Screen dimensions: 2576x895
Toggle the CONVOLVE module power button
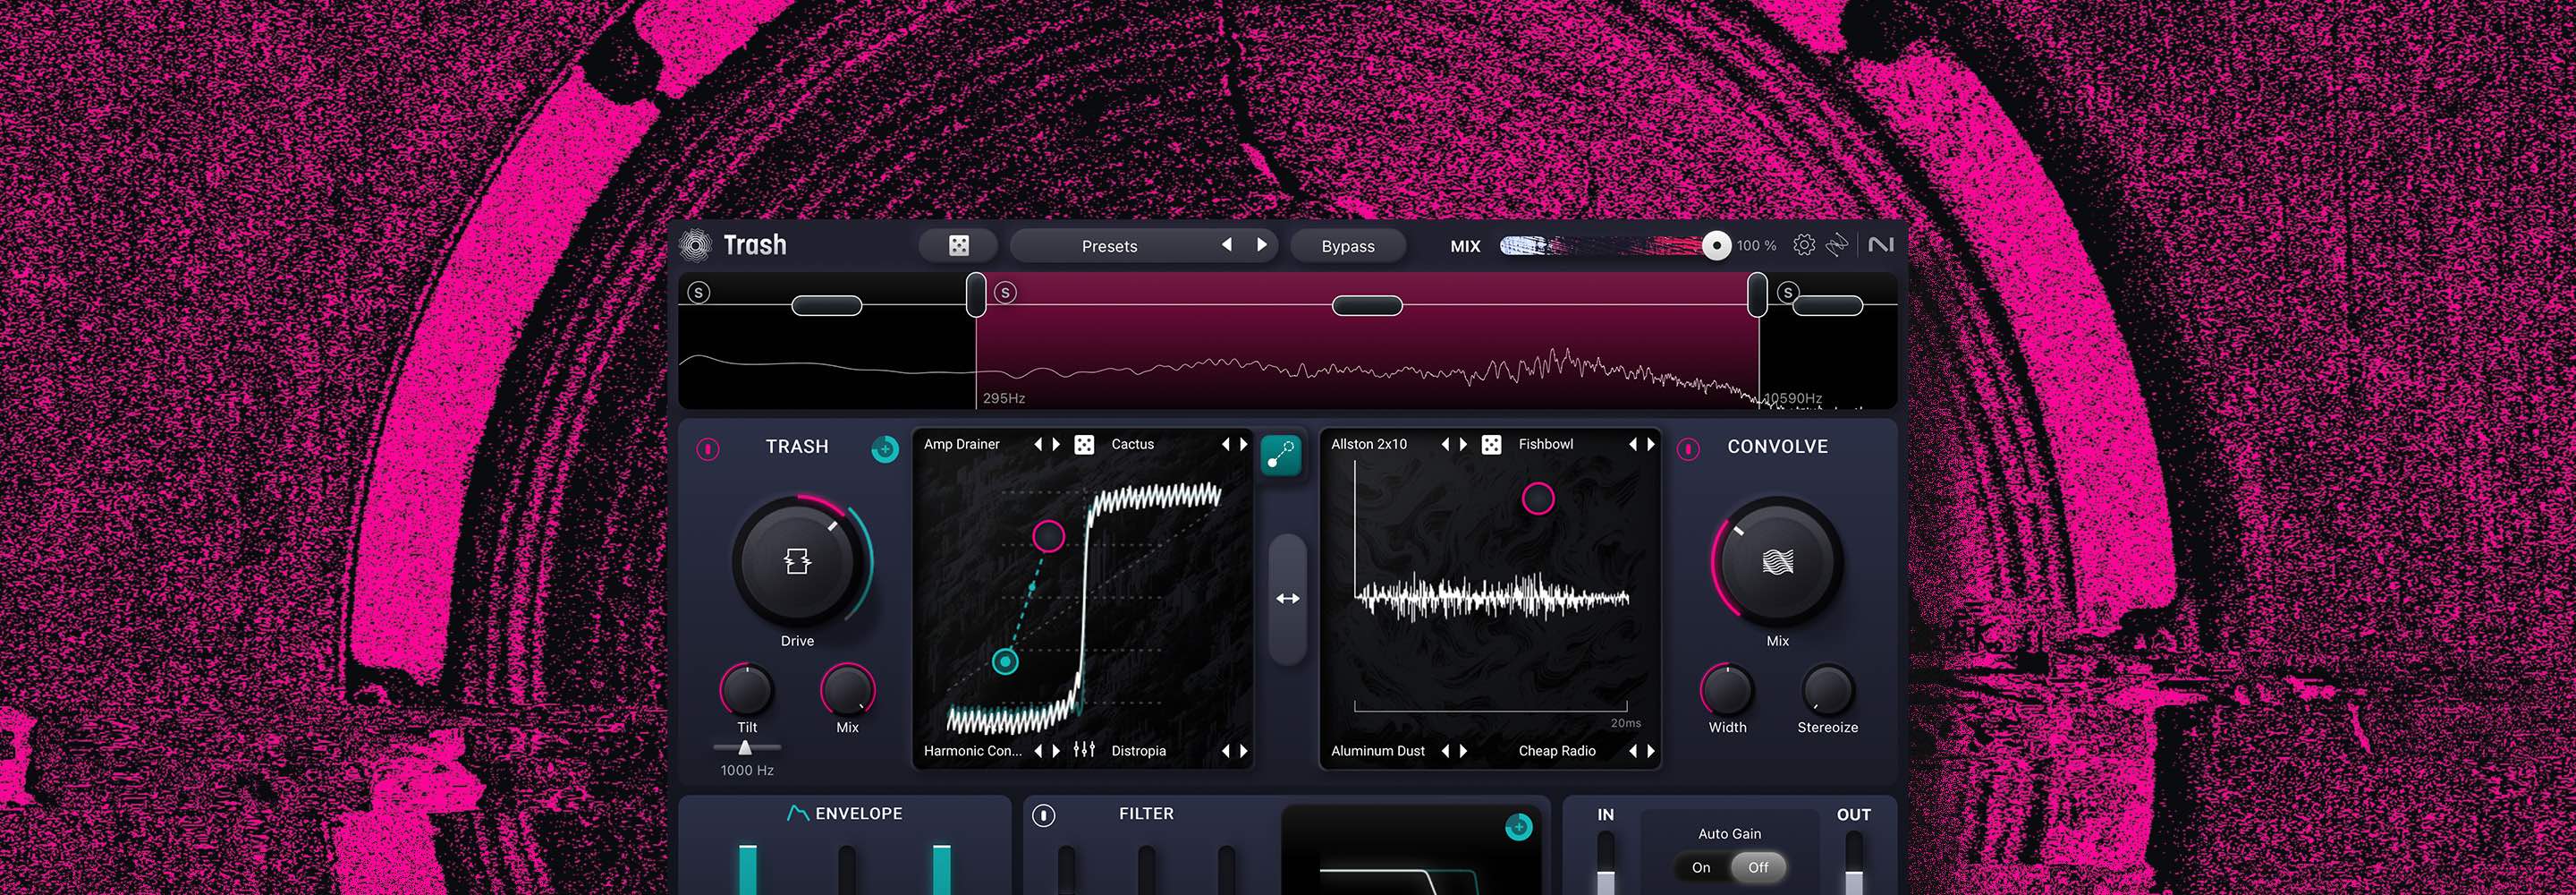pyautogui.click(x=1689, y=449)
